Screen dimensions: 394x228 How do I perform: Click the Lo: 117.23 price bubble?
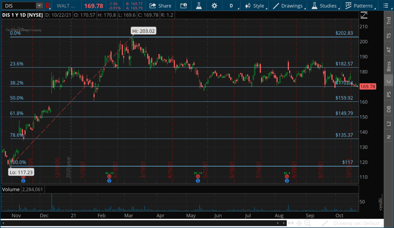coord(21,172)
